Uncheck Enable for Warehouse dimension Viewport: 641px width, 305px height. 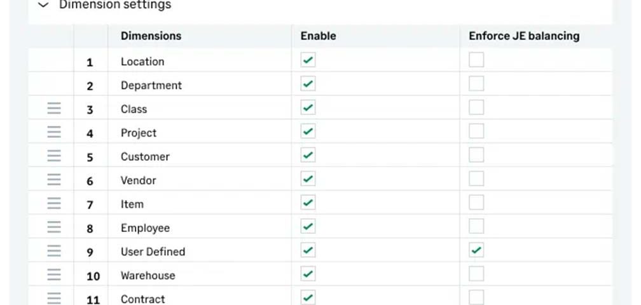pos(308,274)
